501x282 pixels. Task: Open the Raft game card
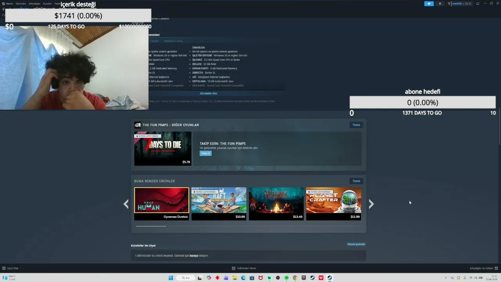pos(219,204)
